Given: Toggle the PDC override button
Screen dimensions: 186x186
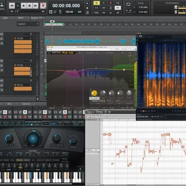Looking at the screenshot, I should (97, 13).
